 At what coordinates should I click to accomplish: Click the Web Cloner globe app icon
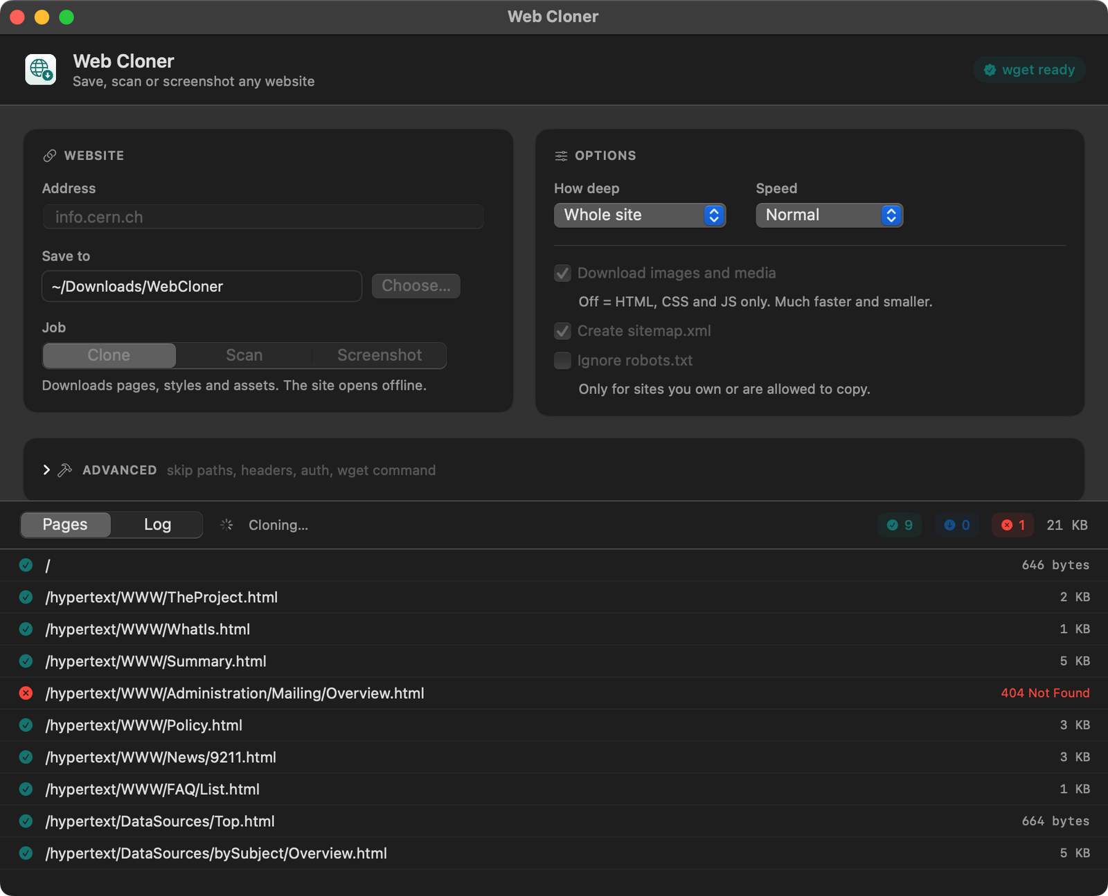(x=41, y=70)
